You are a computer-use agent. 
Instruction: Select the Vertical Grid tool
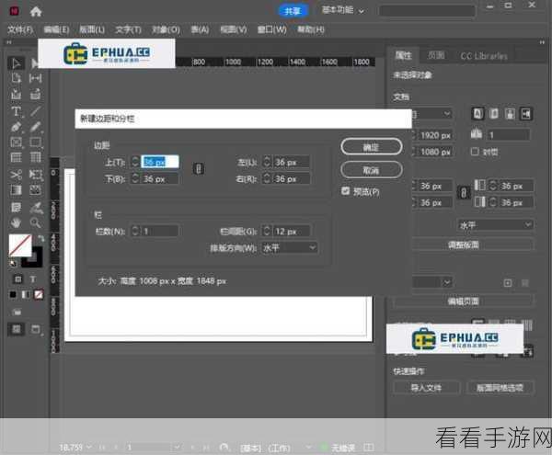[x=35, y=157]
